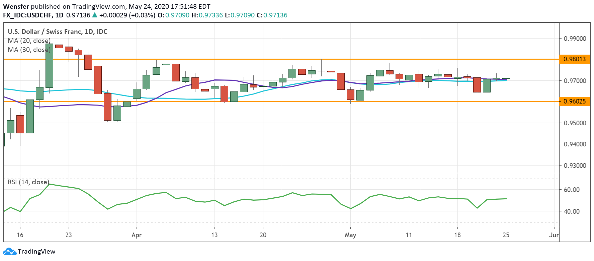
Task: Click the U.S. Dollar / Swiss Franc chart title
Action: pyautogui.click(x=58, y=32)
